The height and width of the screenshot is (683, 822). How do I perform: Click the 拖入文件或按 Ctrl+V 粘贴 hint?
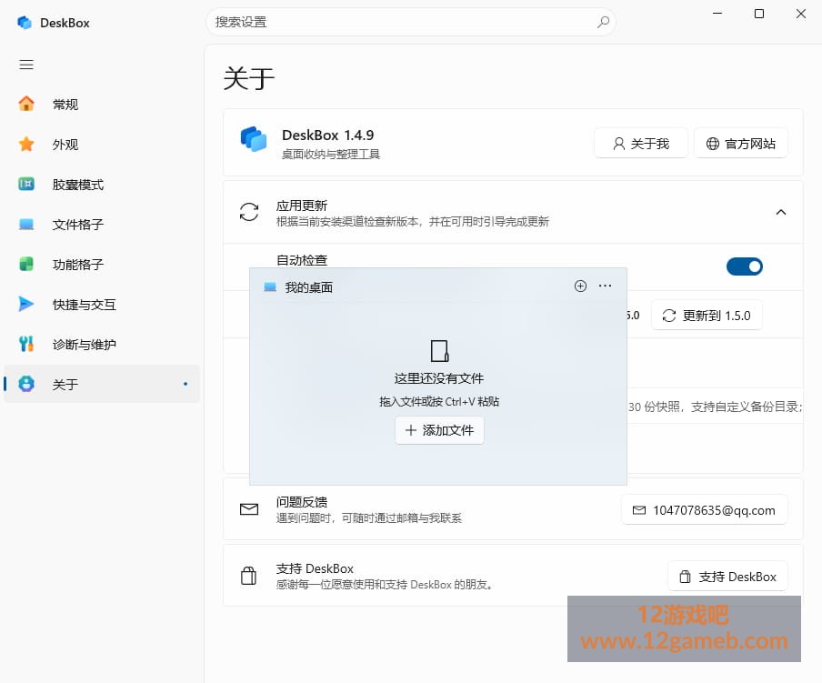coord(439,401)
